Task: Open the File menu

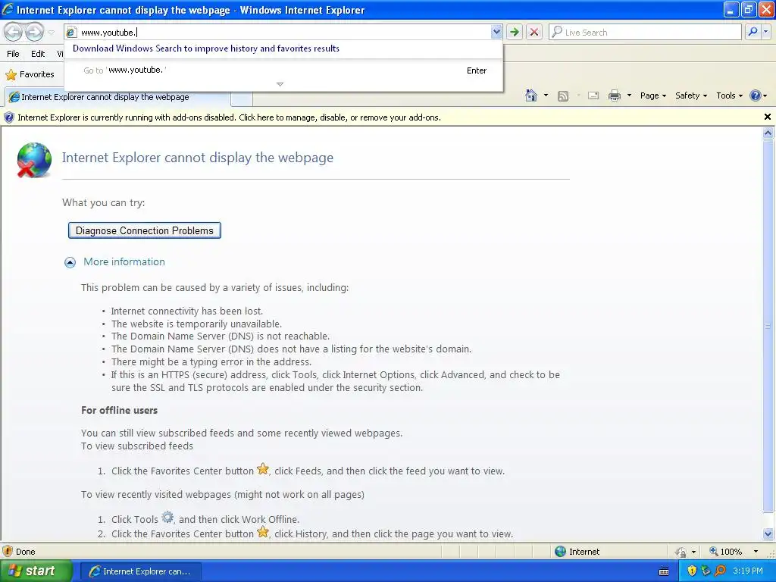Action: [14, 54]
